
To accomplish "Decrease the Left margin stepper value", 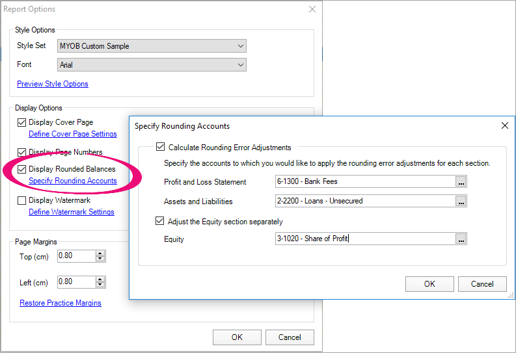I will [100, 285].
